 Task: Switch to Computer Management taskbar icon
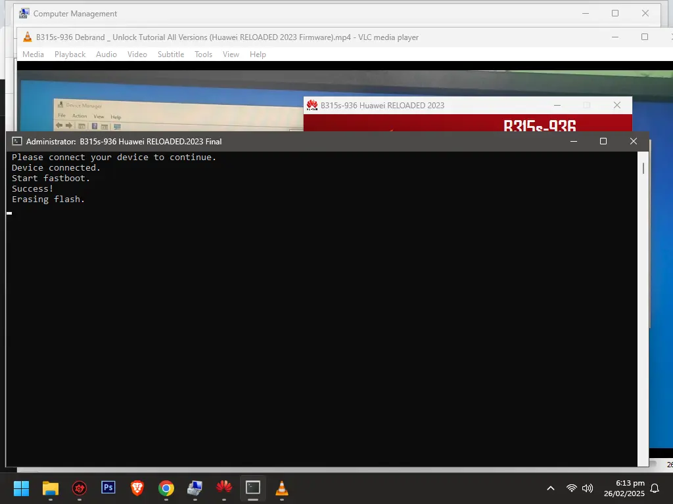pos(195,488)
